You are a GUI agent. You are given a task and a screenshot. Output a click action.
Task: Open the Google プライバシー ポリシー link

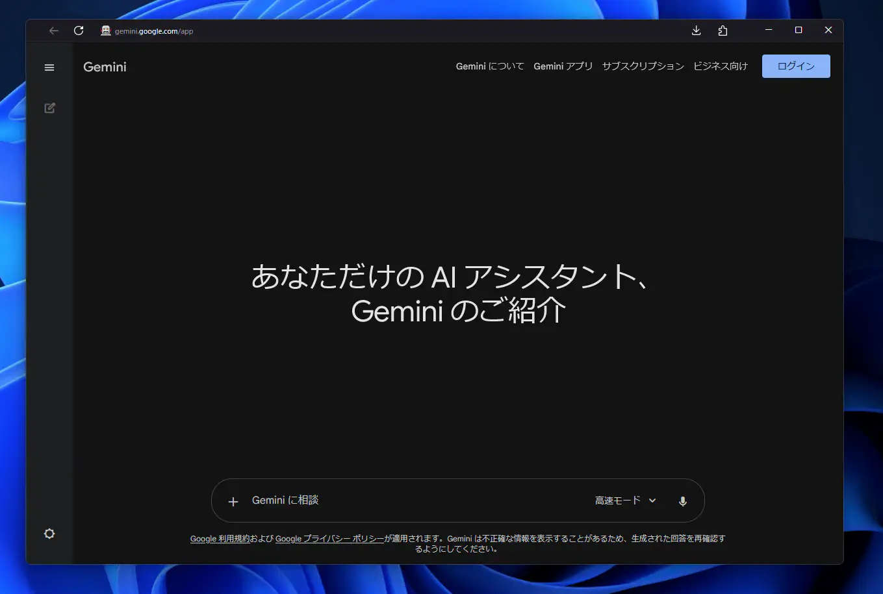pyautogui.click(x=329, y=539)
